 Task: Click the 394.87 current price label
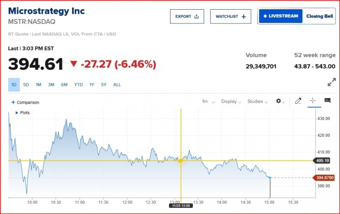[324, 177]
